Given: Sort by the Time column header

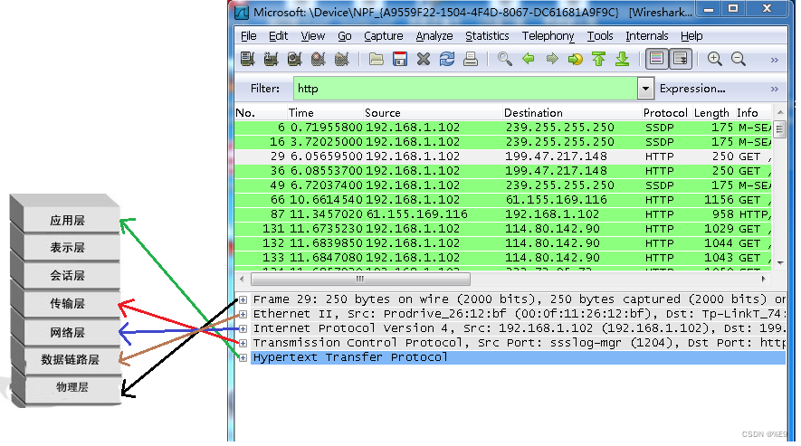Looking at the screenshot, I should 325,113.
